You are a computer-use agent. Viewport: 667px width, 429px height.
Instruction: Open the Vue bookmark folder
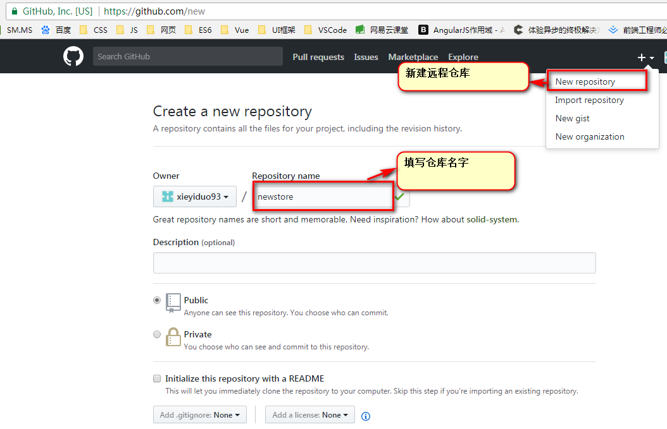pyautogui.click(x=235, y=30)
